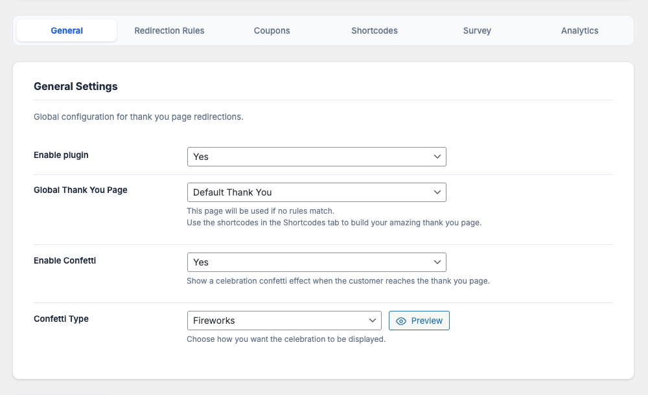The width and height of the screenshot is (648, 395).
Task: Click the Enable Confetti field label
Action: point(65,260)
